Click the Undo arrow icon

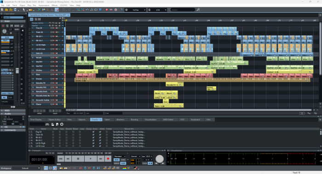(x=63, y=10)
